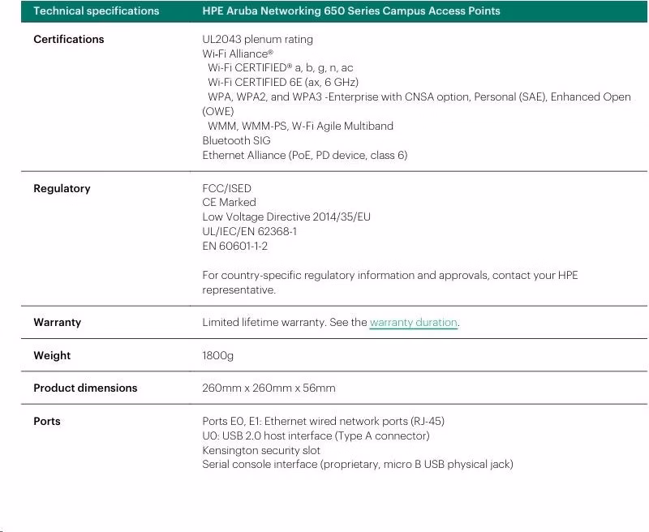Screen dimensions: 649x532
Task: Click 'Limited lifetime warranty.' text
Action: click(x=264, y=322)
